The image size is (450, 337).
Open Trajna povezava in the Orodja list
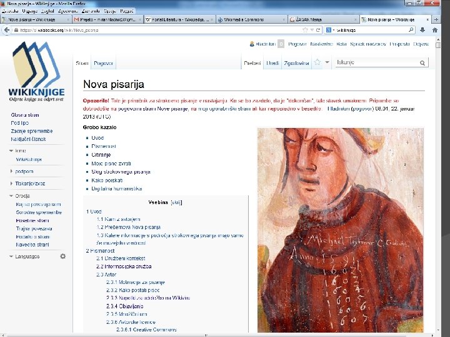tap(34, 228)
